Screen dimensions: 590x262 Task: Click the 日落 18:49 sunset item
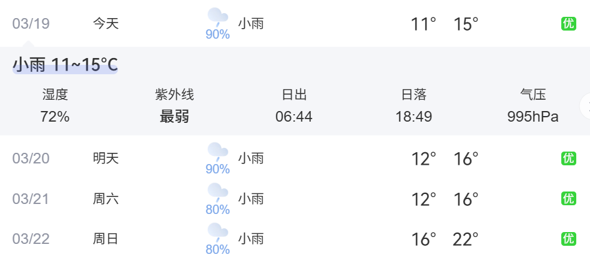coord(413,106)
